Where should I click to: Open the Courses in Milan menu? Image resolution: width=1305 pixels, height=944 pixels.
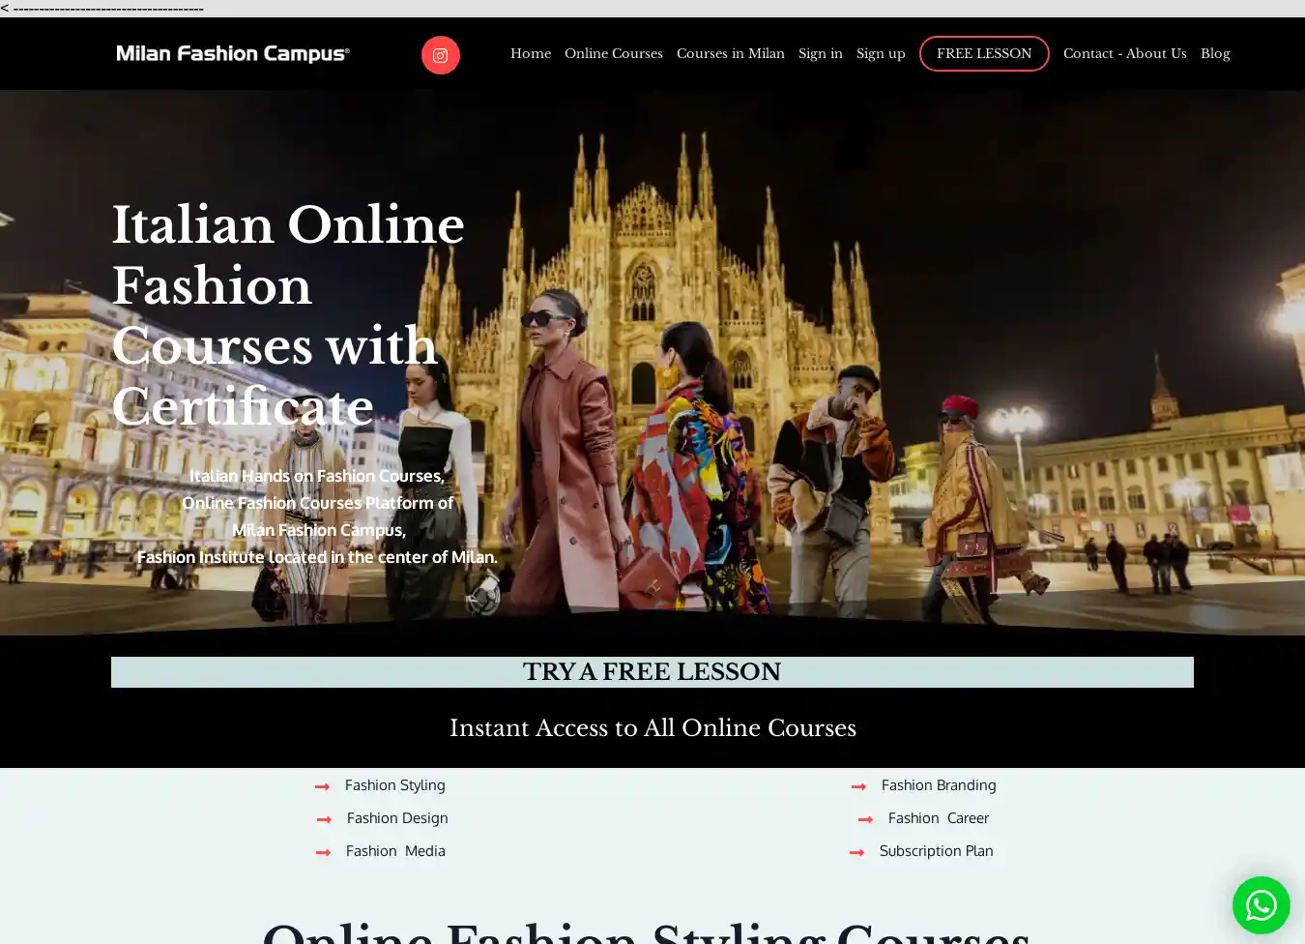[x=731, y=54]
